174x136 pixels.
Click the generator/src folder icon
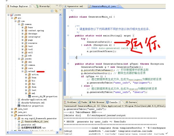[x=15, y=115]
